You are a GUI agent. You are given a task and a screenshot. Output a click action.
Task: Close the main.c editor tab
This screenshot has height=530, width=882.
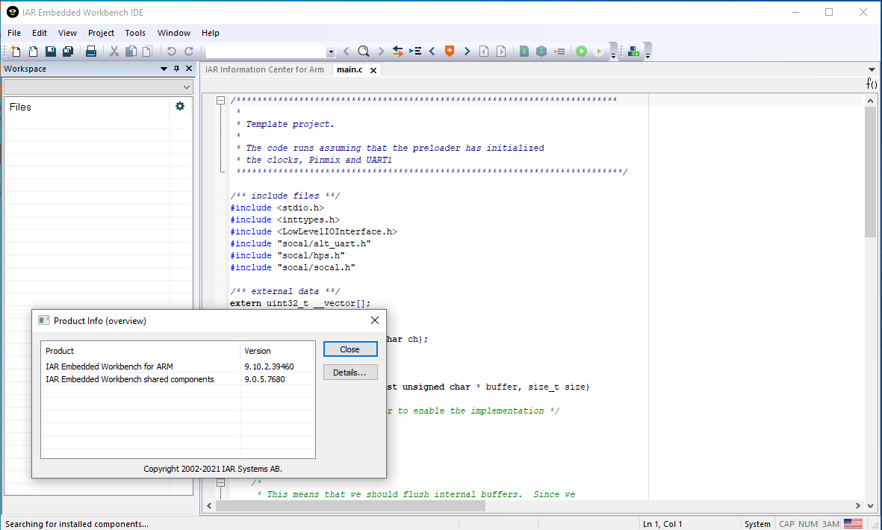pyautogui.click(x=373, y=70)
